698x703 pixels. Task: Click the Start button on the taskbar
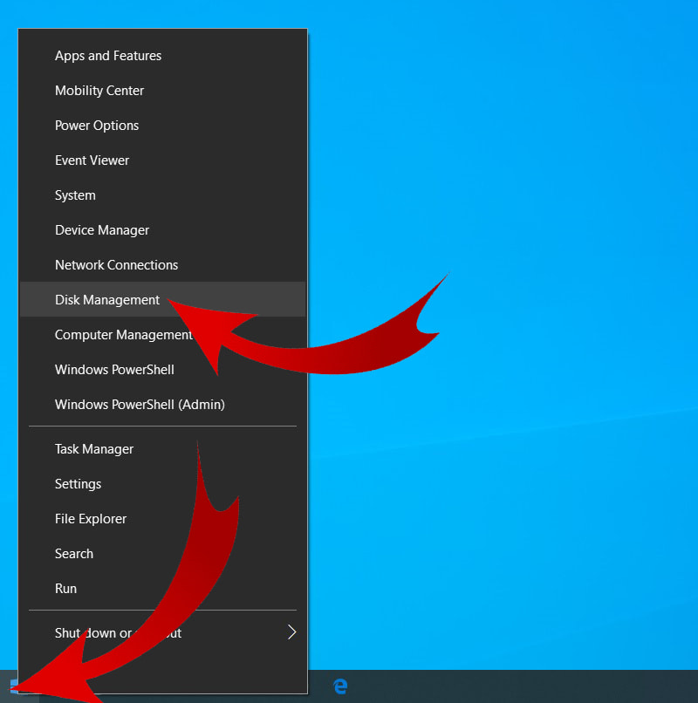coord(12,686)
